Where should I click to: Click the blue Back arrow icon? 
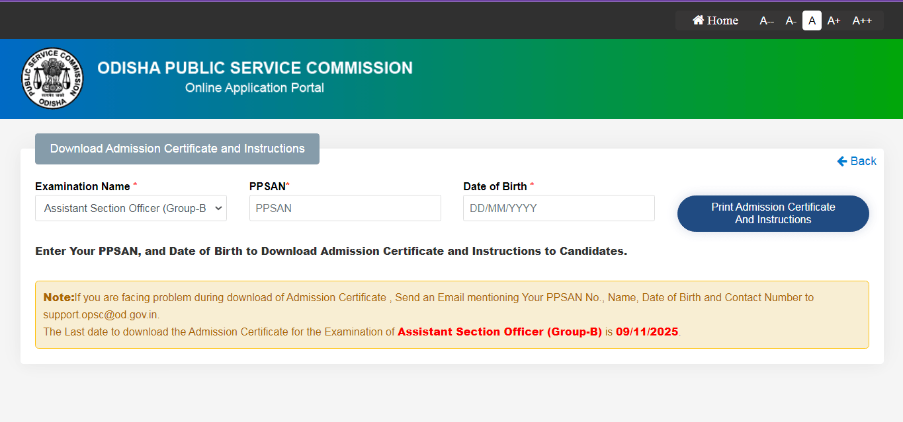point(841,160)
